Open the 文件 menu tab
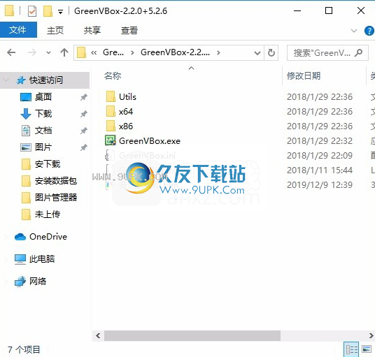Image resolution: width=375 pixels, height=357 pixels. 18,30
